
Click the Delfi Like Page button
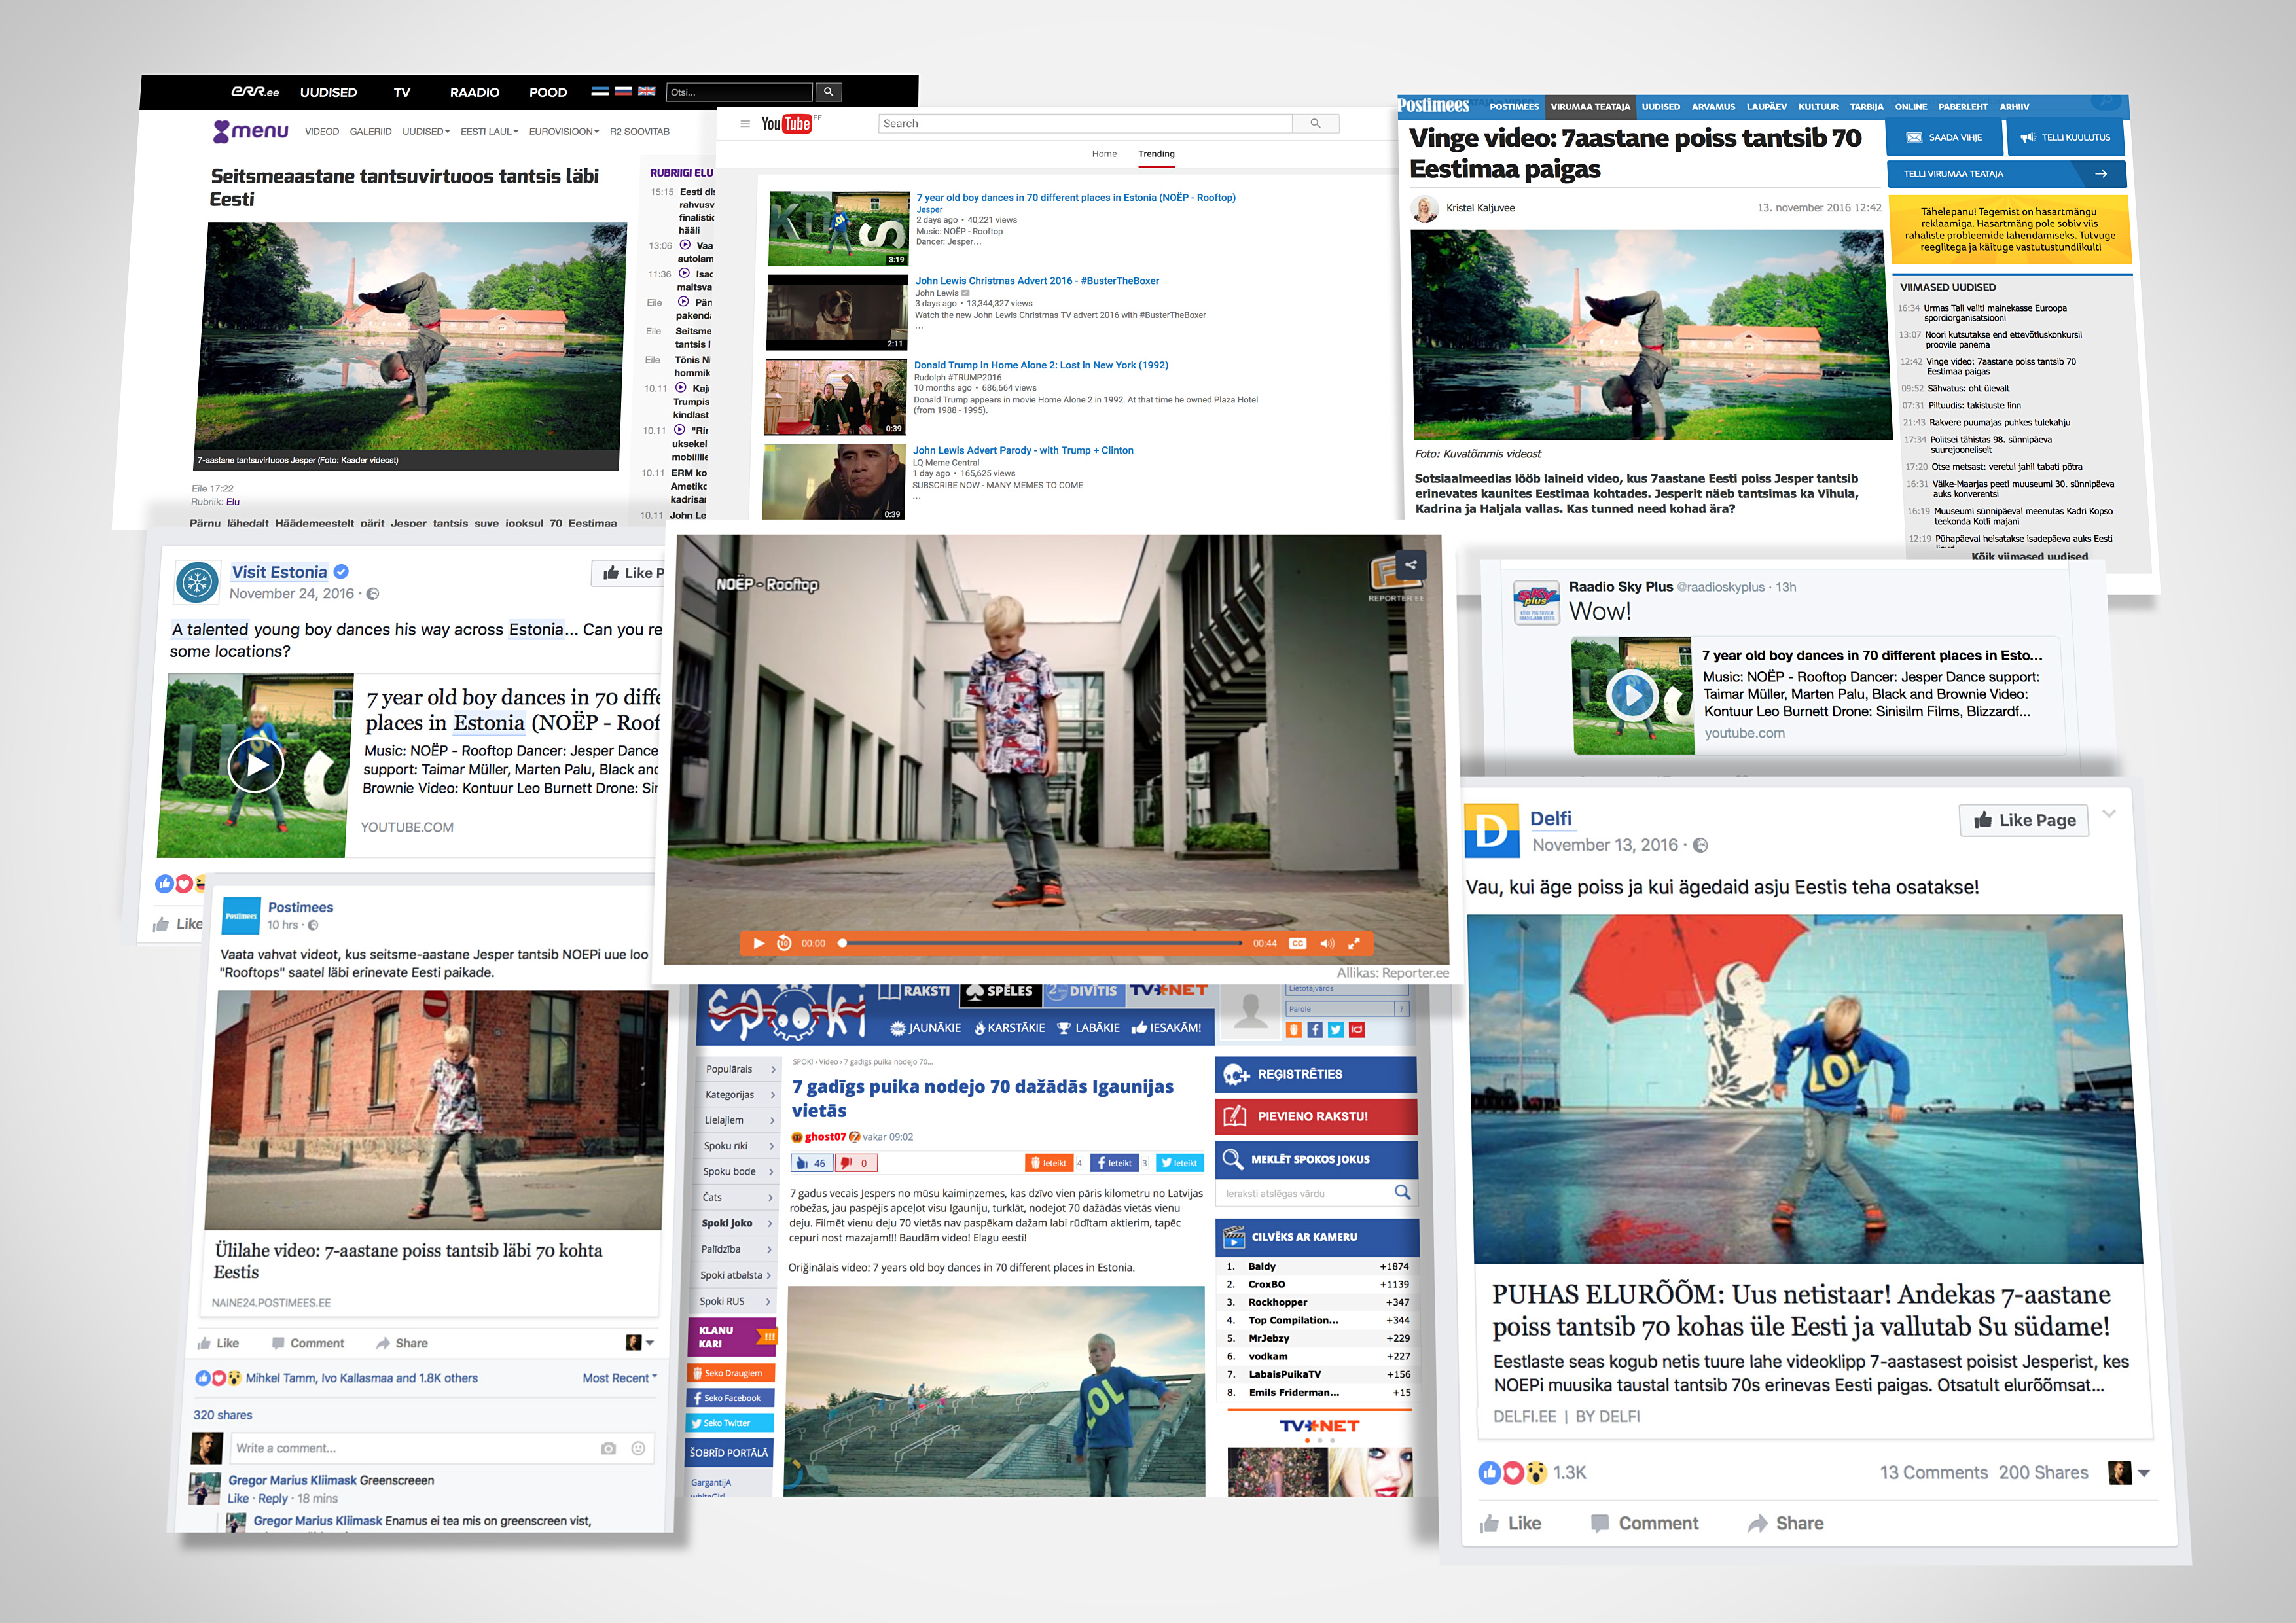(x=2023, y=820)
